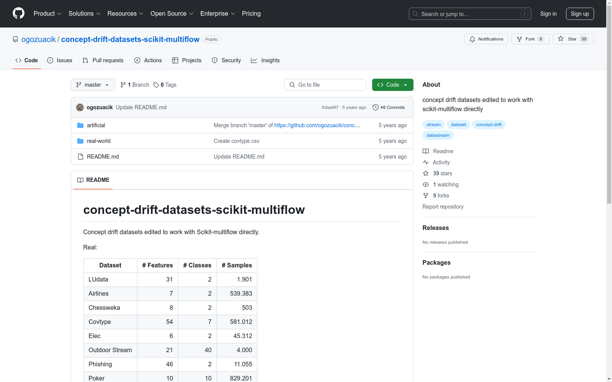
Task: Click the Create covtype.csv commit message
Action: tap(237, 141)
